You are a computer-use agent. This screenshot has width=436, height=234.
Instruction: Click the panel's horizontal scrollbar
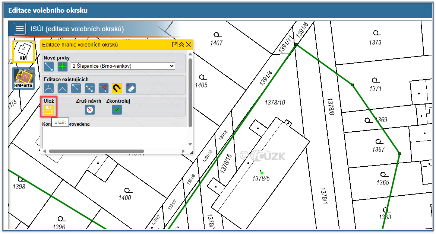pyautogui.click(x=96, y=151)
